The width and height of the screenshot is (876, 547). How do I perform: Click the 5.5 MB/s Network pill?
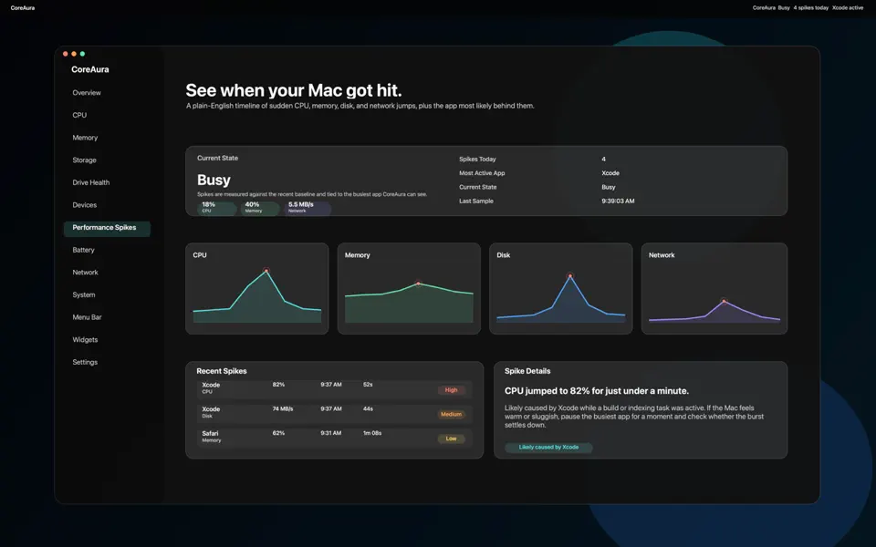(308, 208)
